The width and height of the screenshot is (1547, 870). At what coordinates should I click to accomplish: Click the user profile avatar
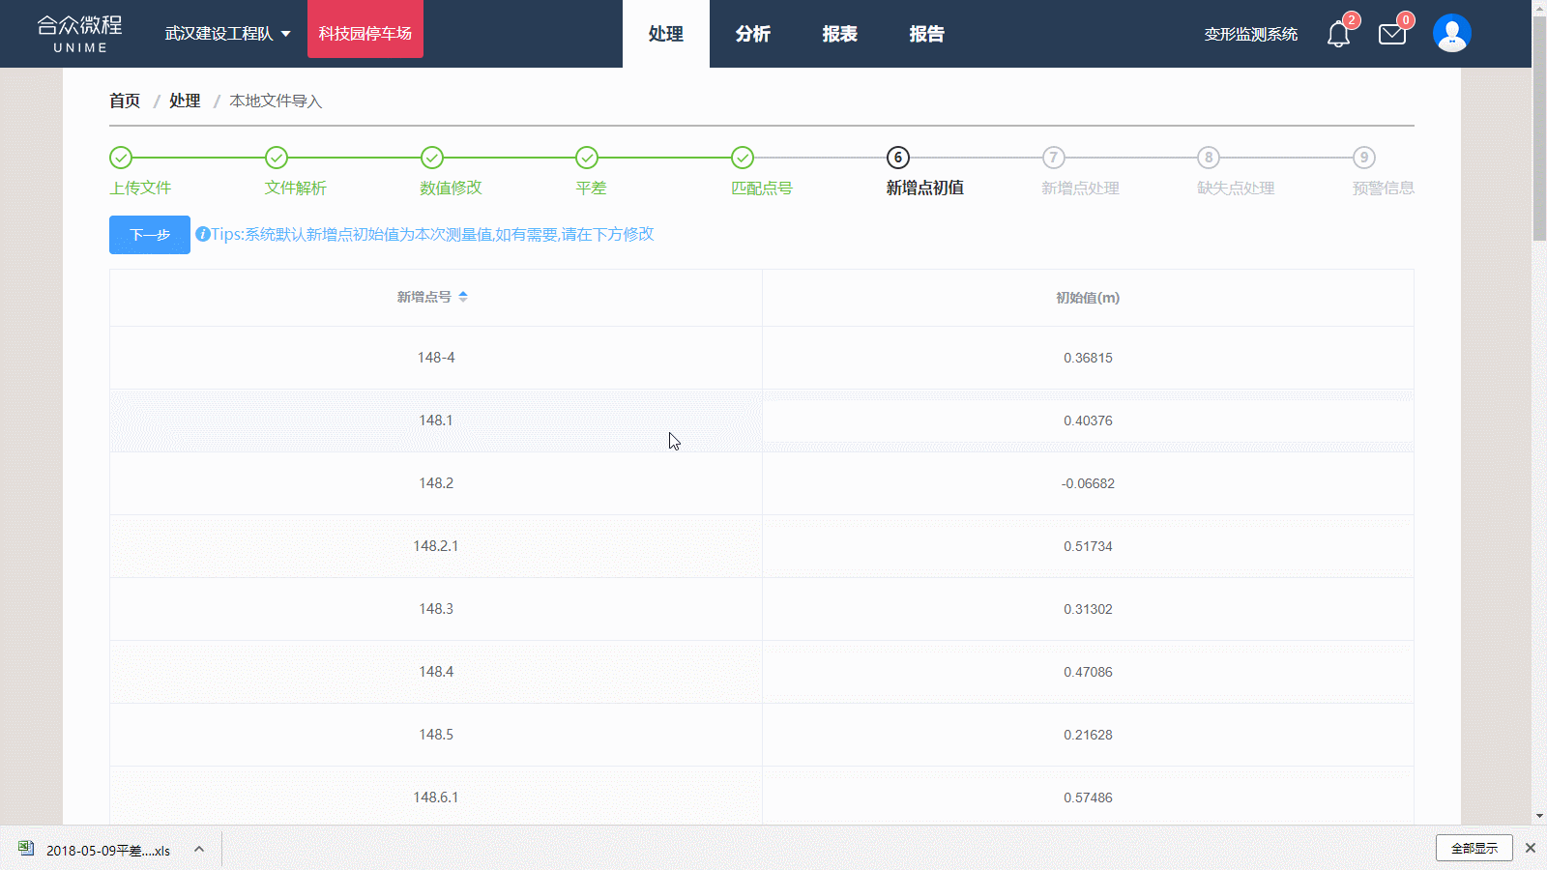(1451, 34)
